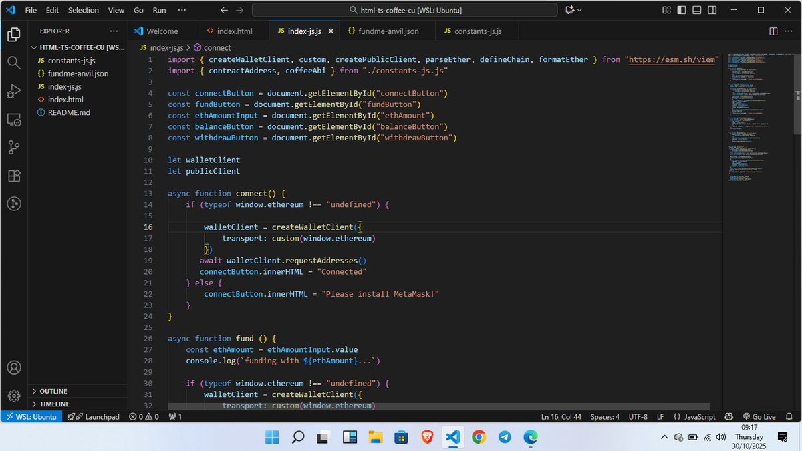Open the Copilot chat dropdown arrow

click(579, 10)
